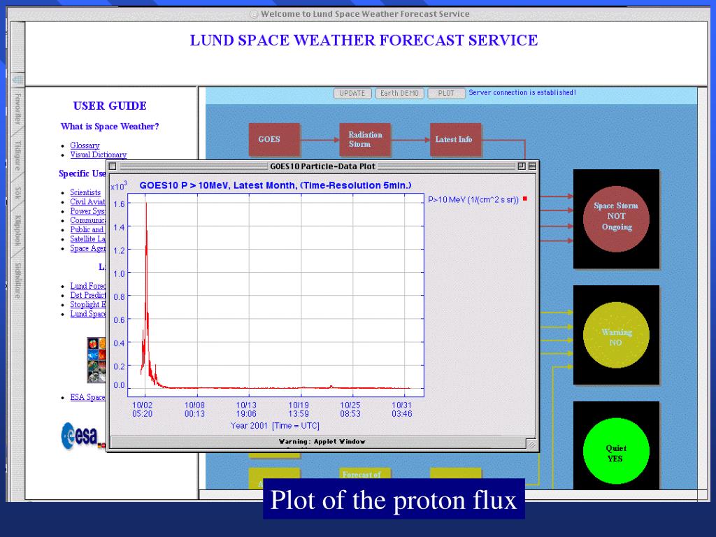Open the Civil Aviation link
Screen dimensions: 716x537
87,202
